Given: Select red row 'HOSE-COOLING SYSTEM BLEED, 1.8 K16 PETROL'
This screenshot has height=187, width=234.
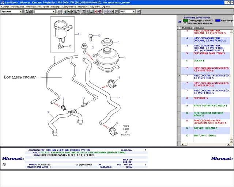Looking at the screenshot, I should tap(205, 70).
